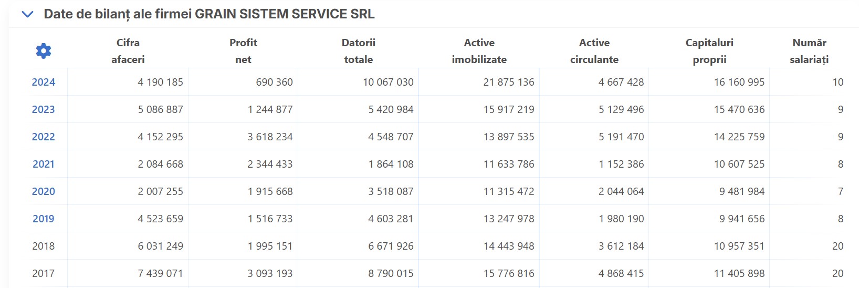The image size is (859, 288).
Task: Select fixed assets value 11 633 786
Action: pos(509,164)
